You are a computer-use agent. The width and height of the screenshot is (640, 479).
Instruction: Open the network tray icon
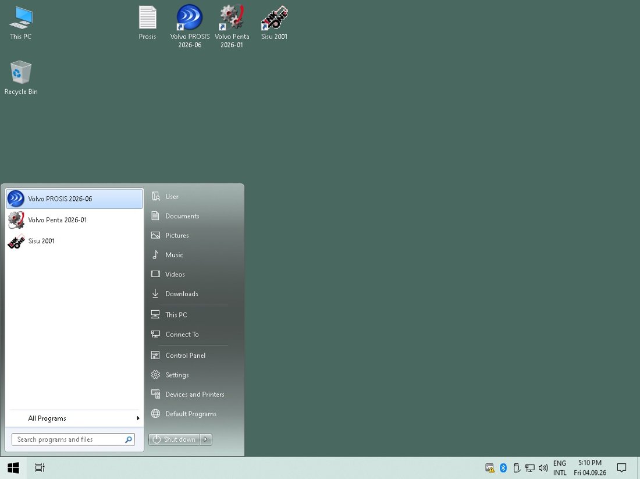pos(530,468)
